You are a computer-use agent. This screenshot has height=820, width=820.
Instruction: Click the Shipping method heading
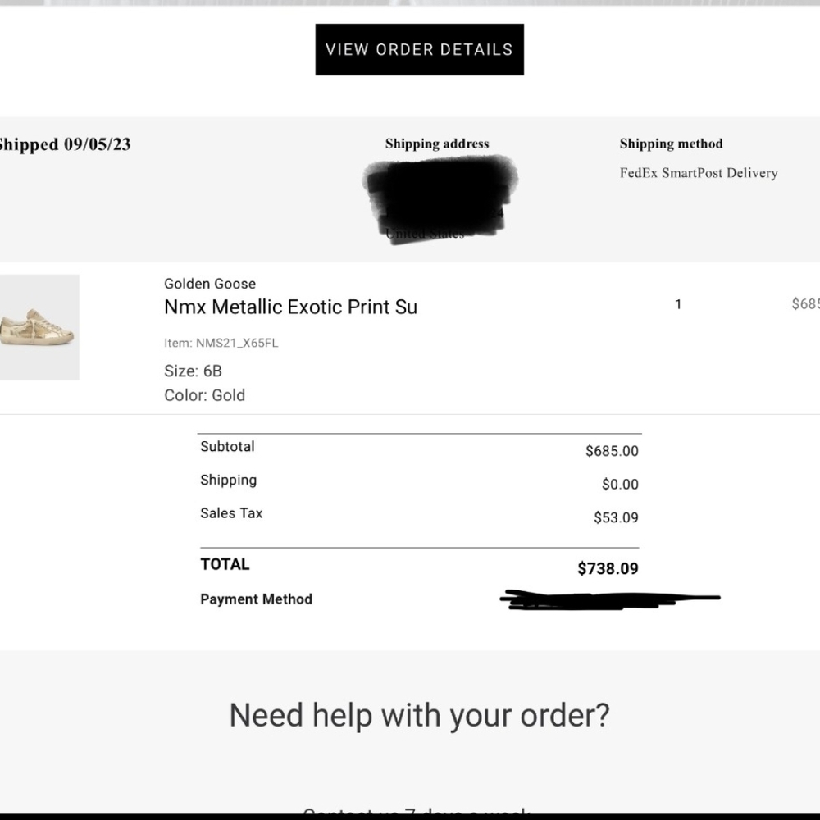[x=672, y=143]
